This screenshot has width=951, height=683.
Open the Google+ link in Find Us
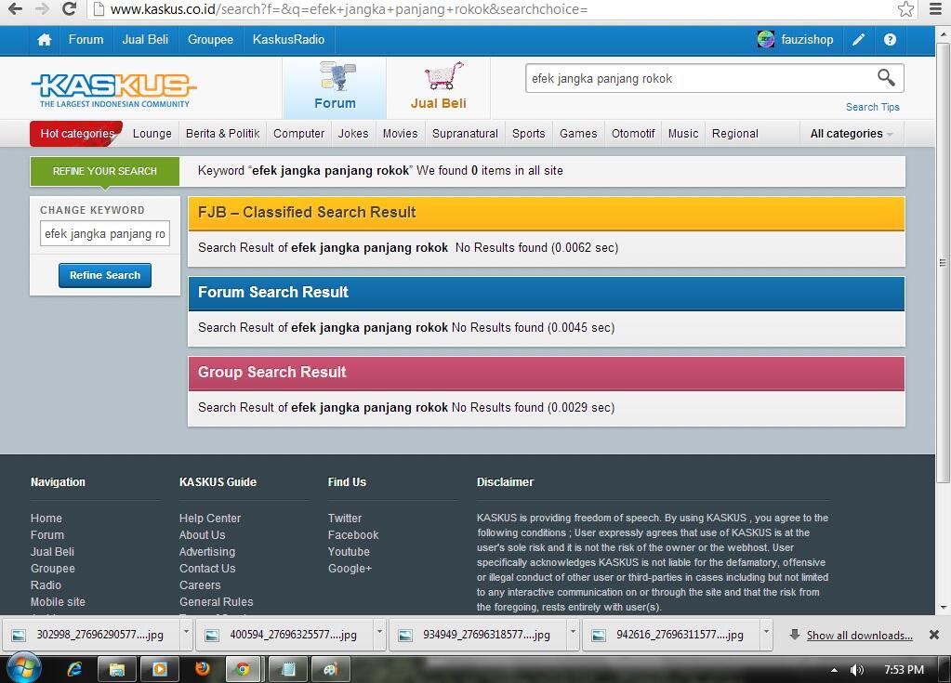[x=350, y=569]
